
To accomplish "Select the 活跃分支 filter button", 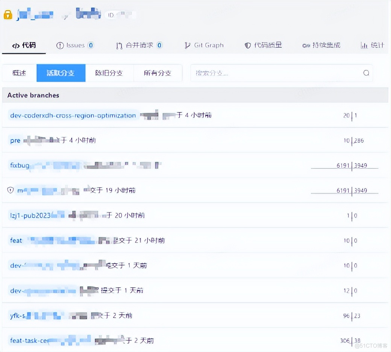I will coord(61,73).
